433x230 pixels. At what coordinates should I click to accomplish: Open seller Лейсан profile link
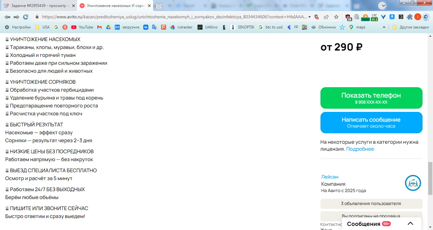coord(330,177)
